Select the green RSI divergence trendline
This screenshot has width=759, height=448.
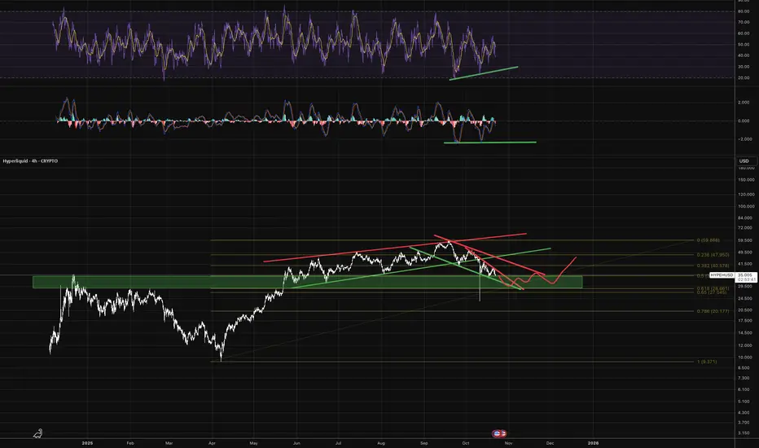coord(484,73)
